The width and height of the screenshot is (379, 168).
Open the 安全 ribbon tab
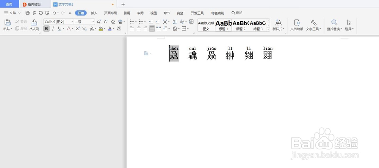pyautogui.click(x=180, y=13)
